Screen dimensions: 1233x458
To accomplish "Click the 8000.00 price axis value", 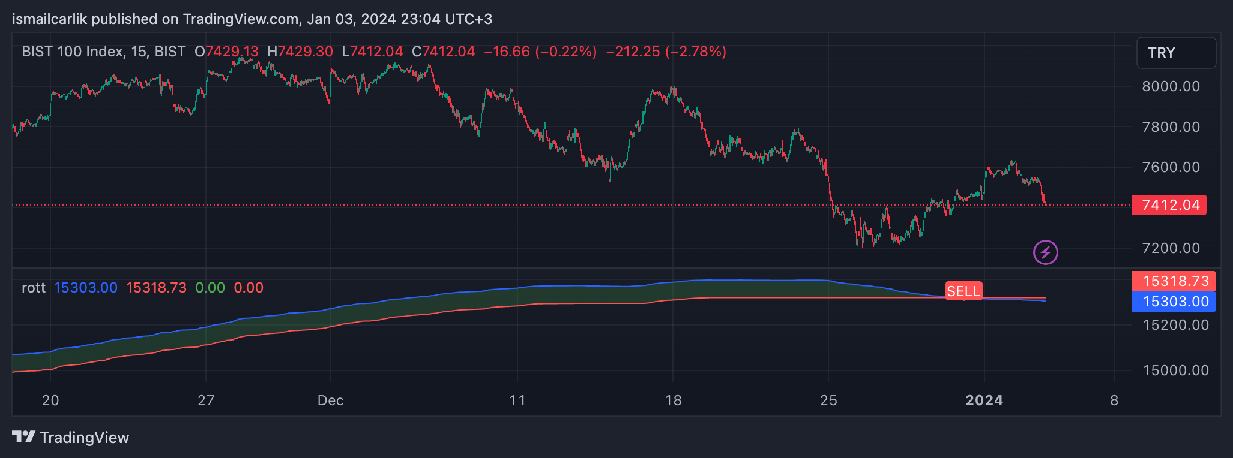I will (x=1171, y=86).
